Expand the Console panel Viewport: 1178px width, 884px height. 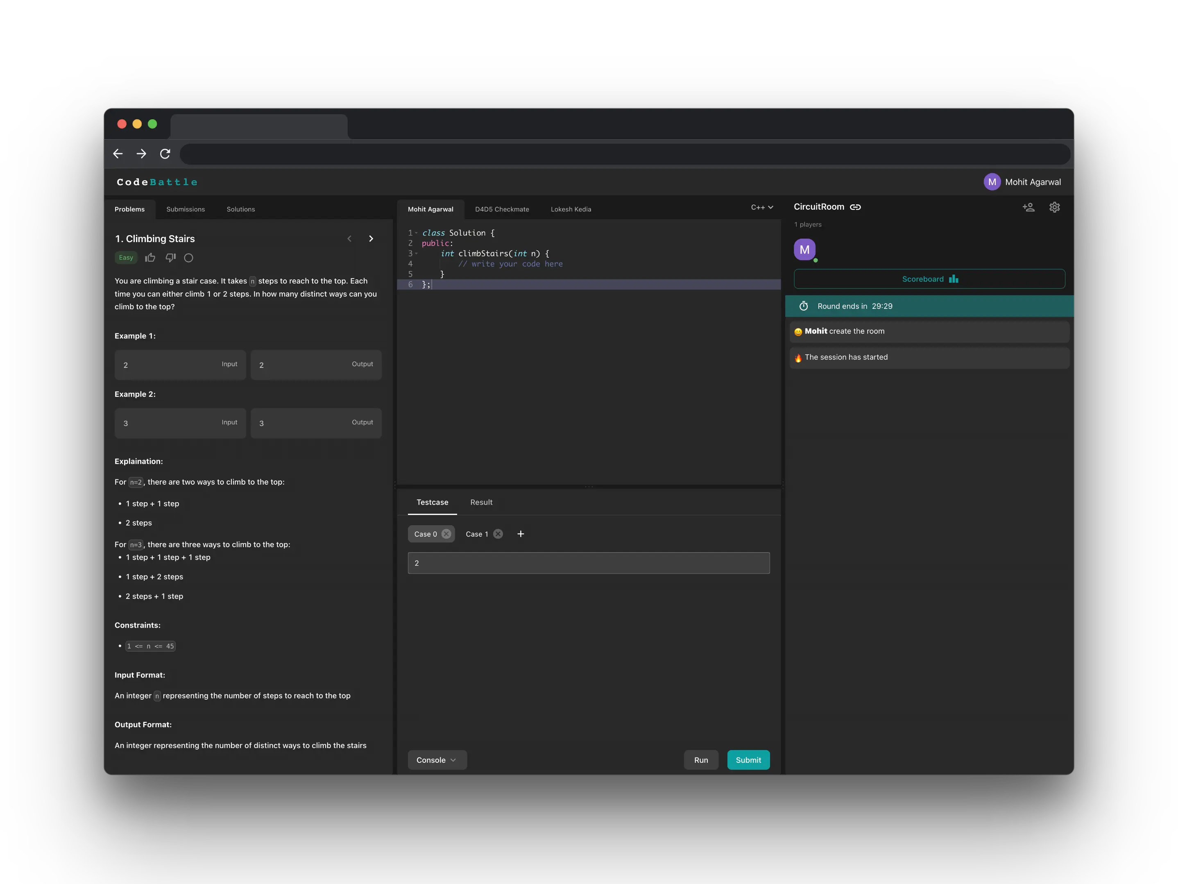coord(437,760)
